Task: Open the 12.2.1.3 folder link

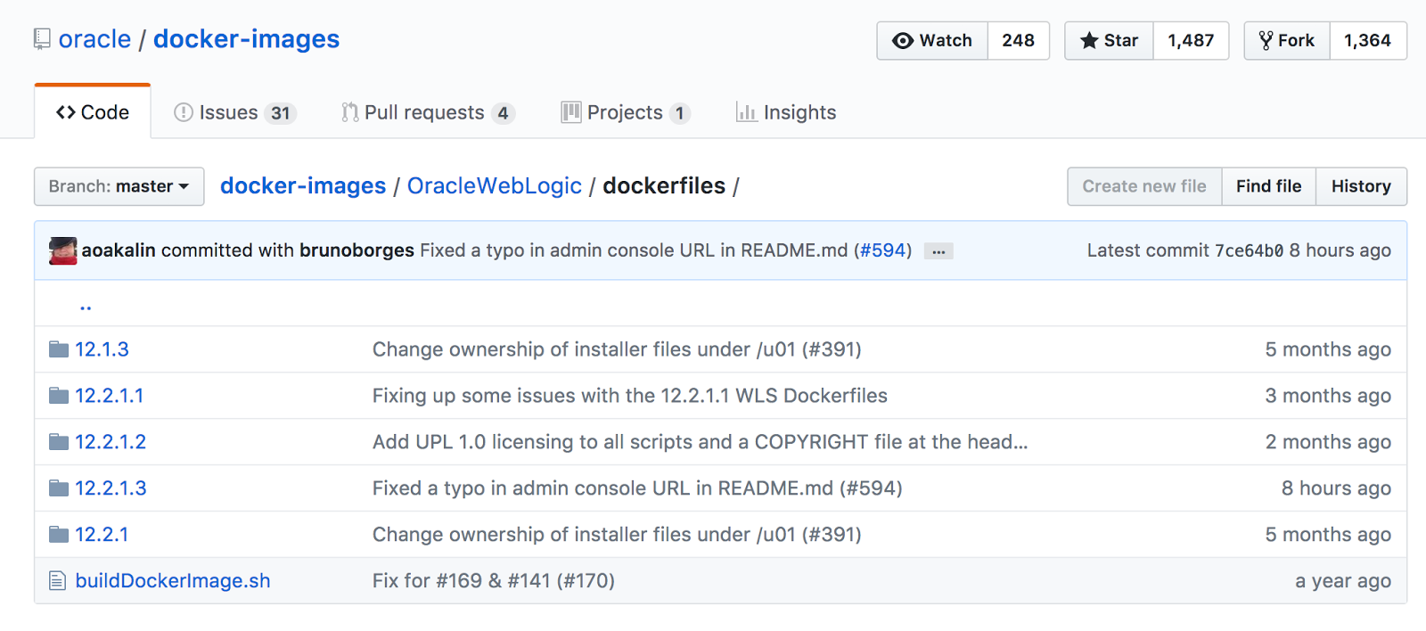Action: (x=111, y=488)
